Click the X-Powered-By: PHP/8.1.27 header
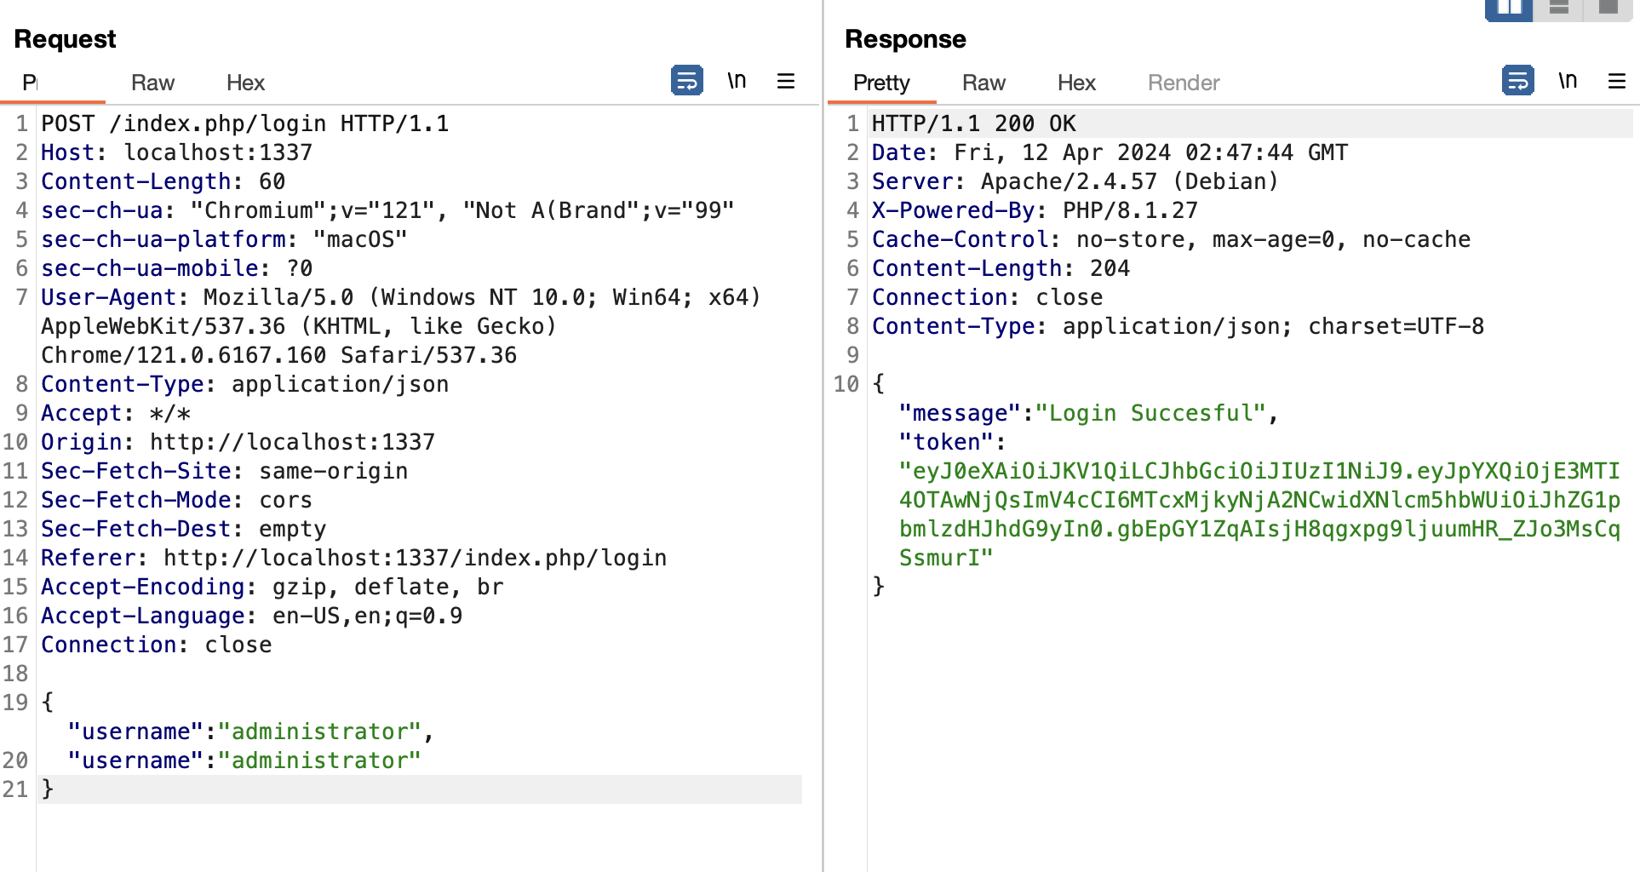This screenshot has height=872, width=1640. tap(1035, 210)
